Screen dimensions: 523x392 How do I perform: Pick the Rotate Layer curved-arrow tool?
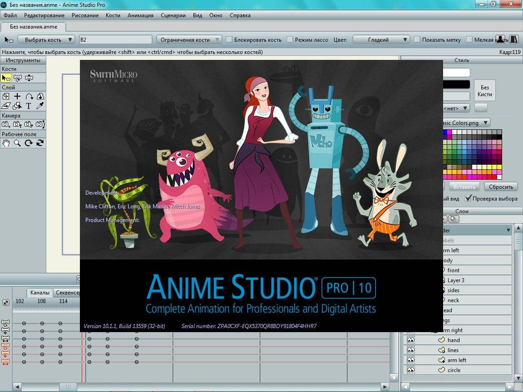[x=29, y=96]
